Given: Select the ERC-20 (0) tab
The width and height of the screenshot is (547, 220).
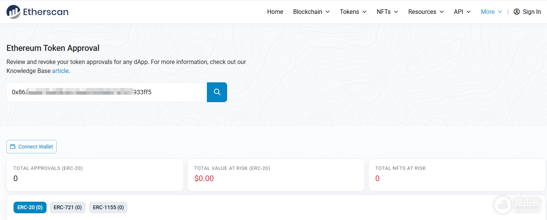Looking at the screenshot, I should (x=30, y=207).
